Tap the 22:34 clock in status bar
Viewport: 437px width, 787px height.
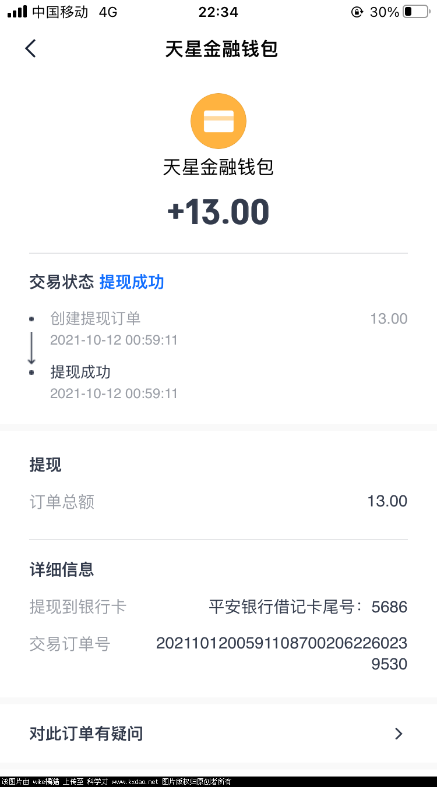point(218,12)
